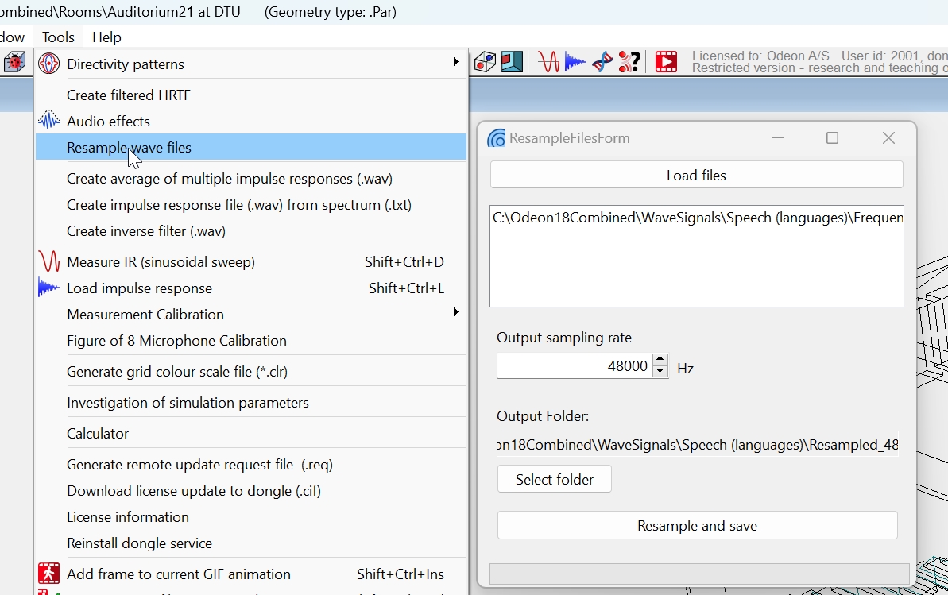
Task: Click the red sine sweep toolbar icon
Action: tap(548, 62)
